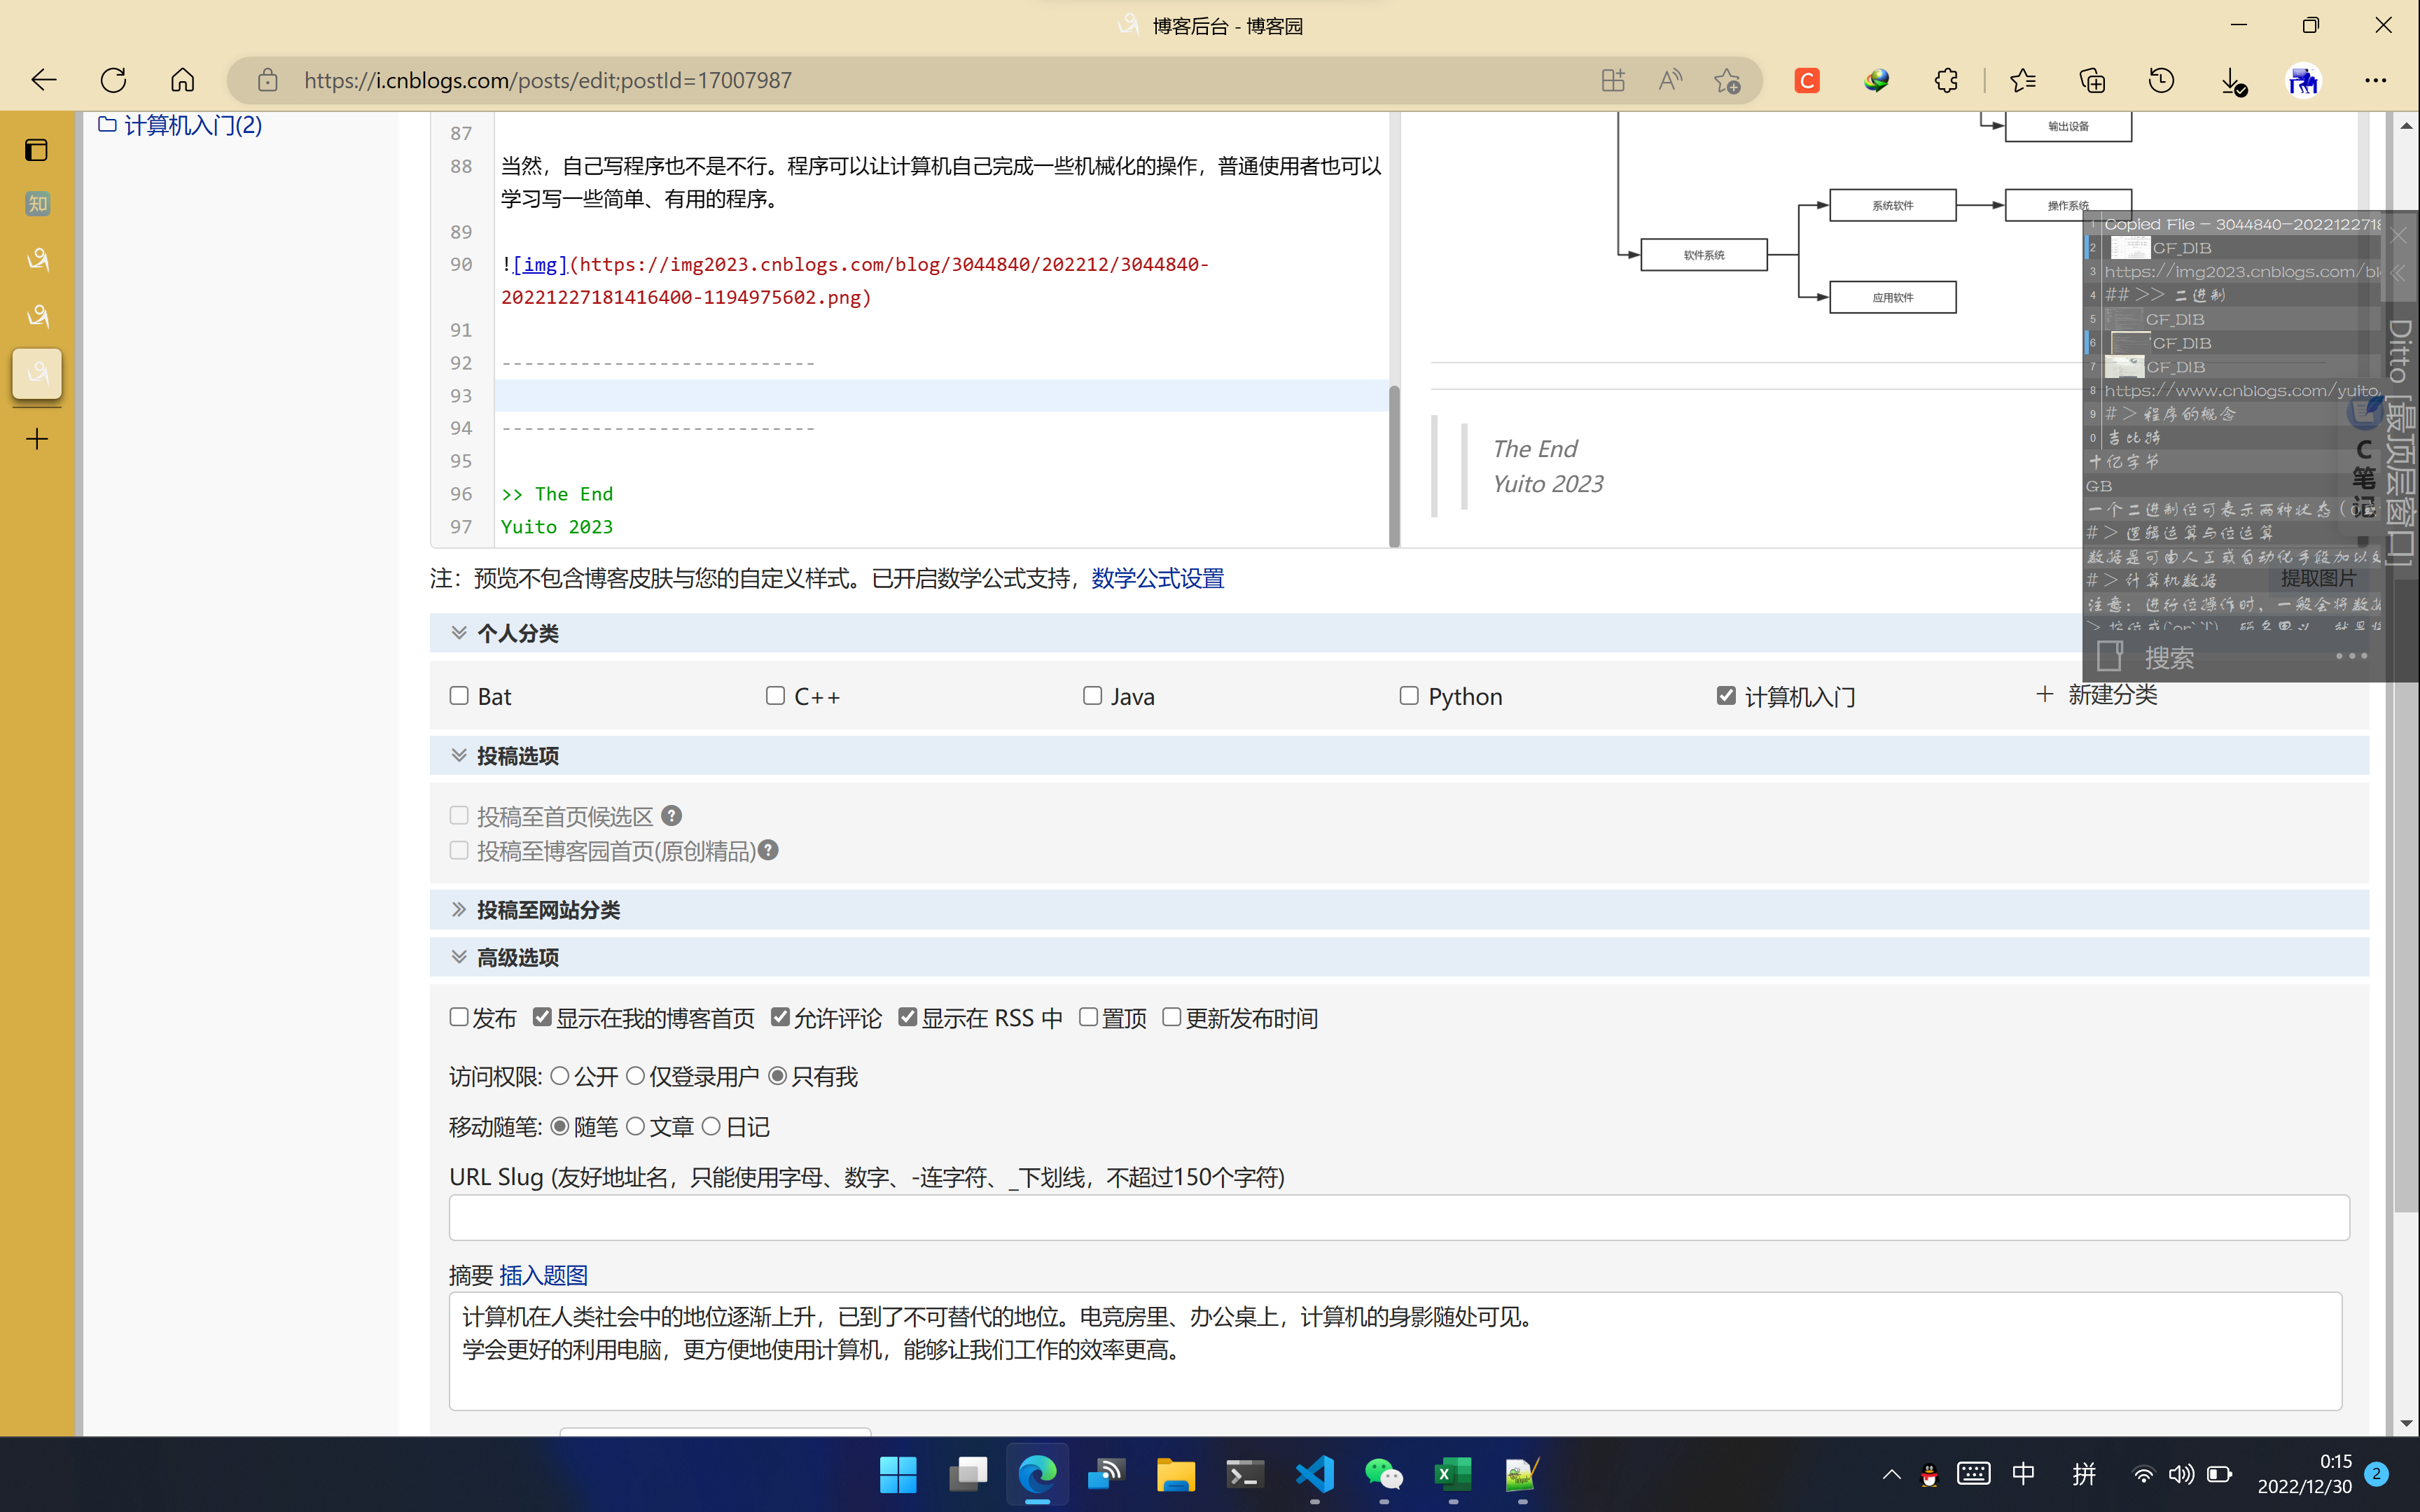This screenshot has width=2420, height=1512.
Task: Open the Windows Start menu
Action: click(x=897, y=1474)
